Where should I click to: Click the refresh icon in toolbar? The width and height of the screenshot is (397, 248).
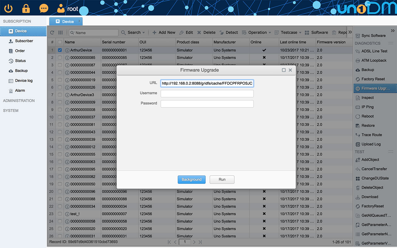52,33
